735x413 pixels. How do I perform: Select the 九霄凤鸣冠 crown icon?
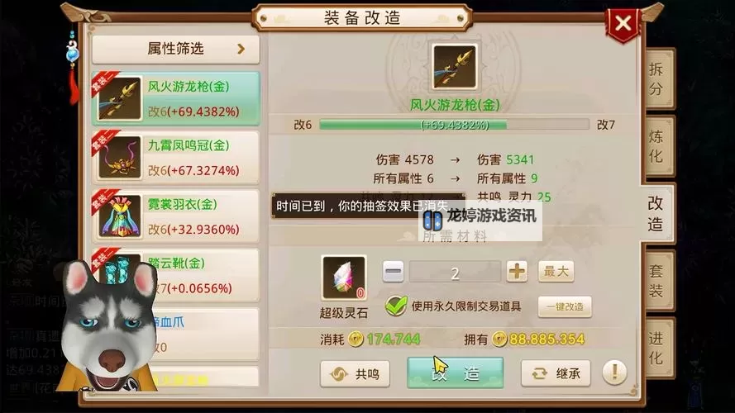click(x=120, y=158)
